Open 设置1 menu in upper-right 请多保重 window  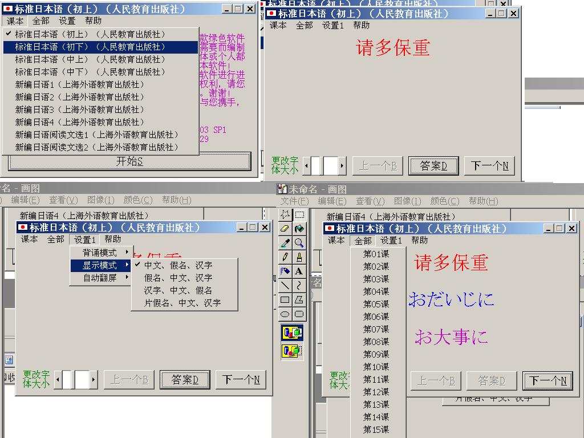[x=332, y=25]
